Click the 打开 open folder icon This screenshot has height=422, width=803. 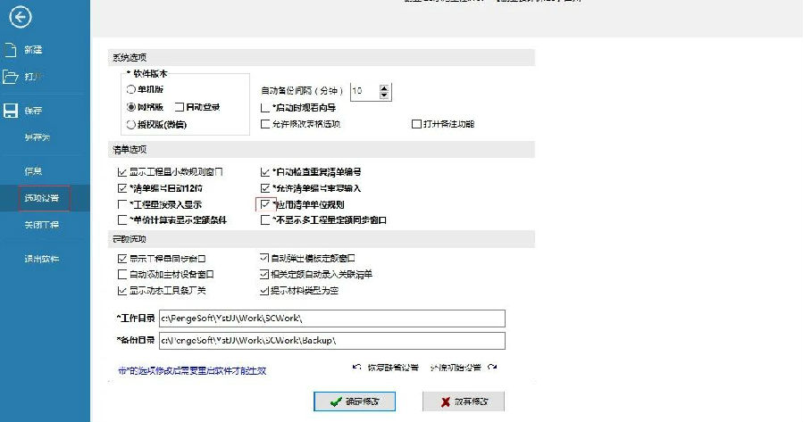click(x=11, y=77)
